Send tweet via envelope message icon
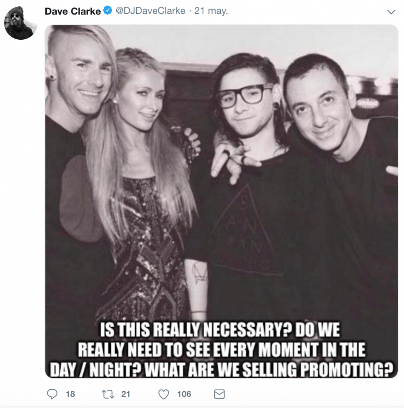Screen dimensions: 404x408 point(220,394)
